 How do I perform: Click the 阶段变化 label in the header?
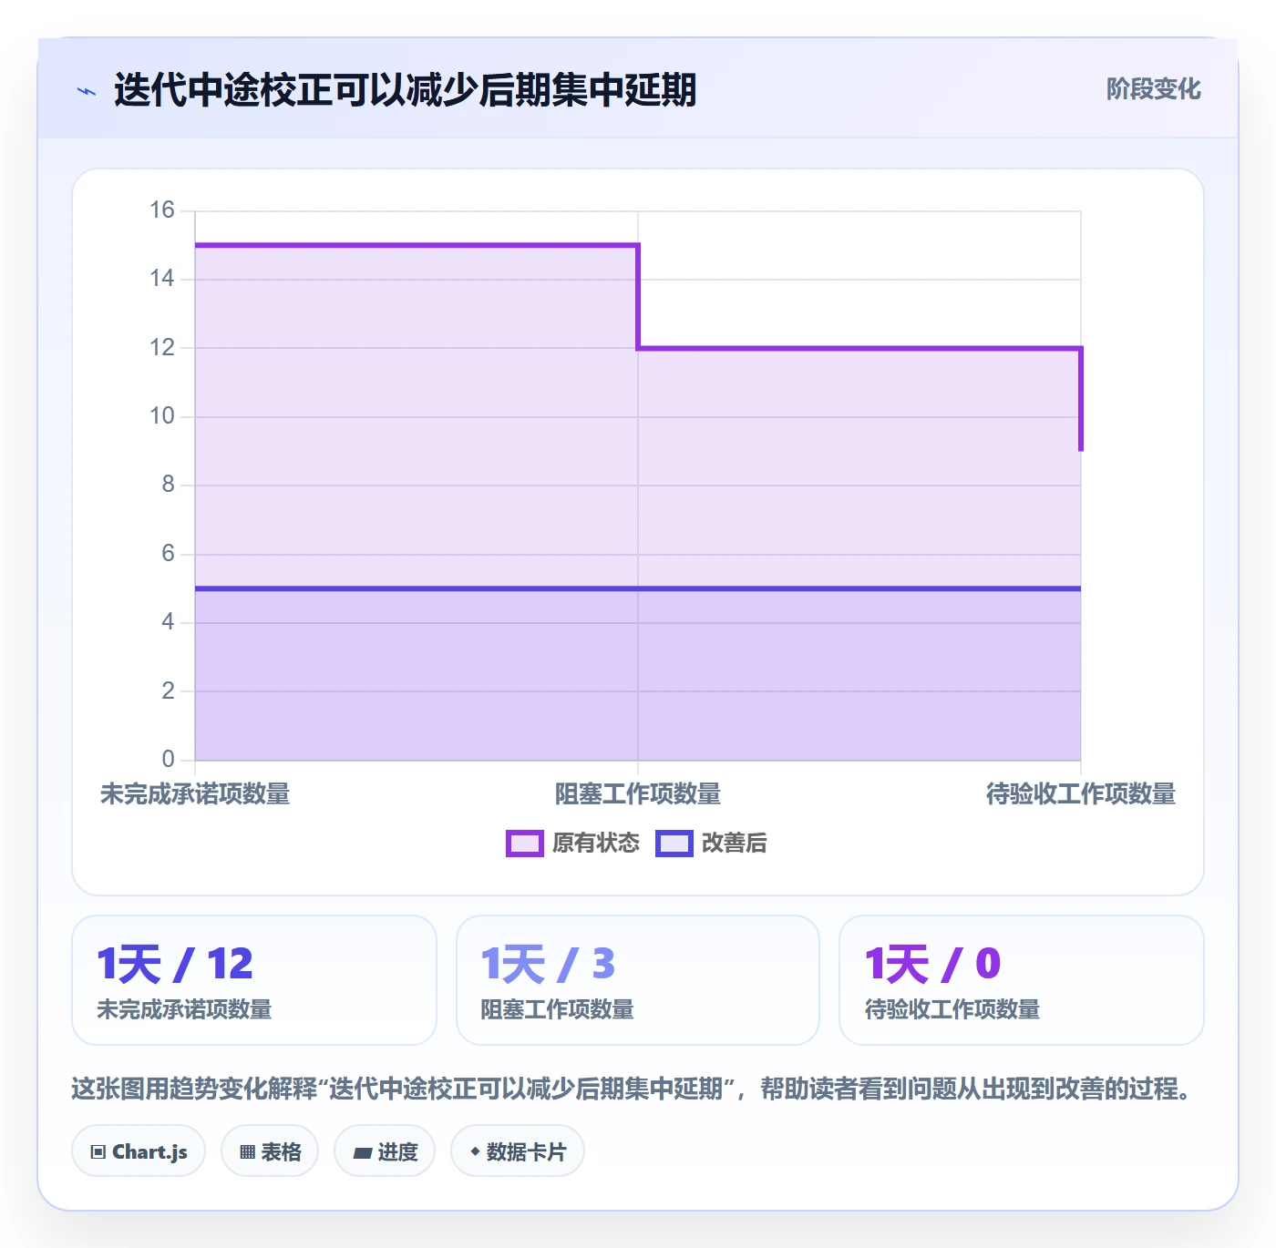pyautogui.click(x=1153, y=89)
